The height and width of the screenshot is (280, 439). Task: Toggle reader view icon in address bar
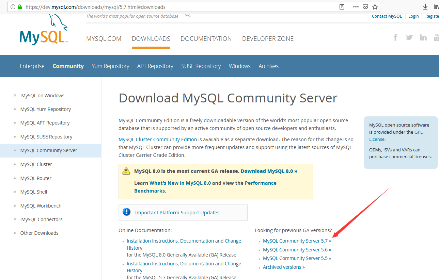tap(342, 7)
